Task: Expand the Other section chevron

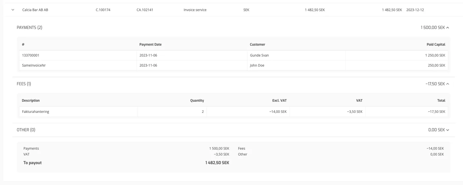Action: [x=448, y=130]
